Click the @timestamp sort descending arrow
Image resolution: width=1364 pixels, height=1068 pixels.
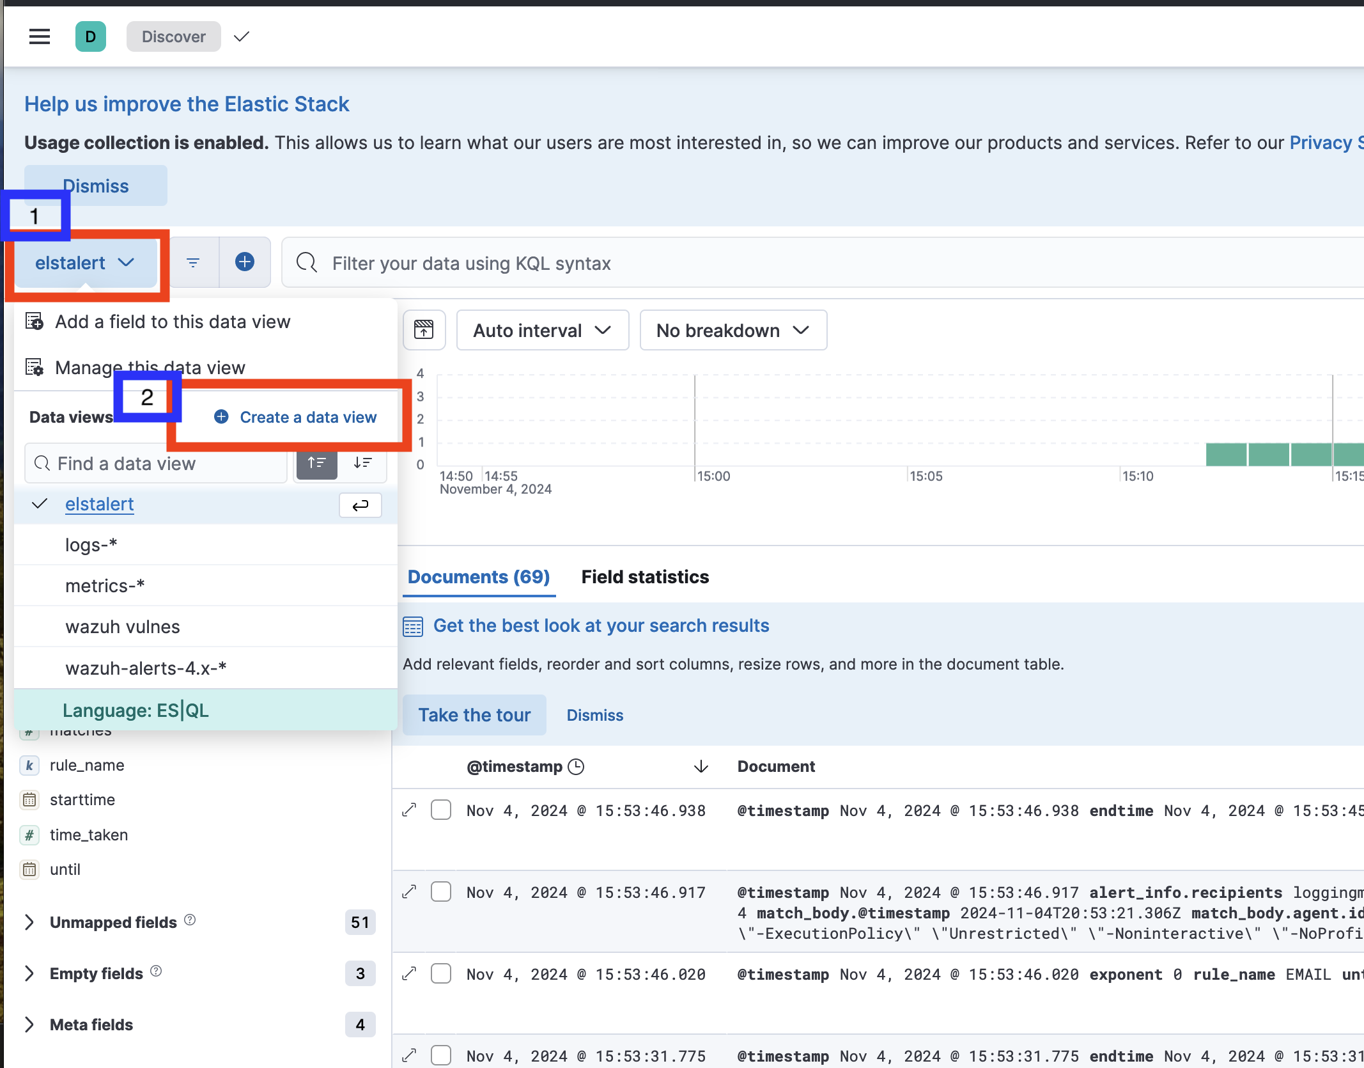(701, 766)
